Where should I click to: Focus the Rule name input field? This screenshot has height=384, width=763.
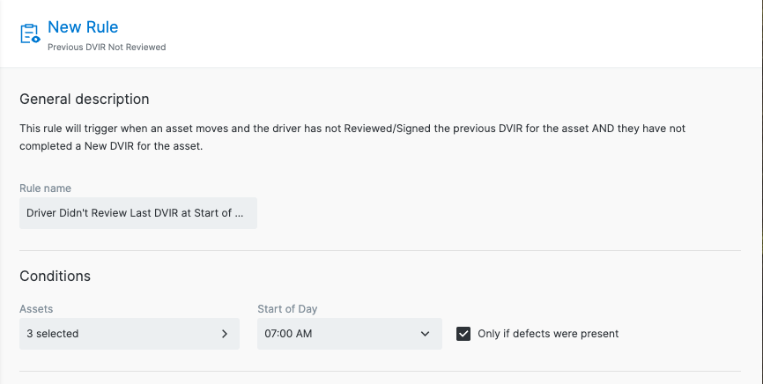138,213
